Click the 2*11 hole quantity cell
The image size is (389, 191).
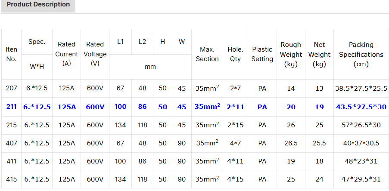[x=235, y=107]
